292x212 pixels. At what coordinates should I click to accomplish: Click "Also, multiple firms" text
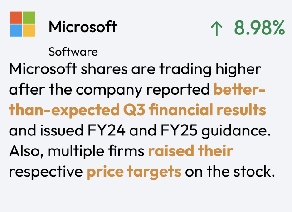pos(77,151)
